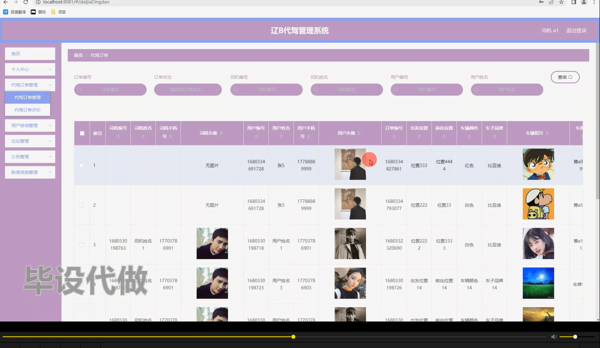600x348 pixels.
Task: Open row 3 driver avatar thumbnail
Action: 212,243
